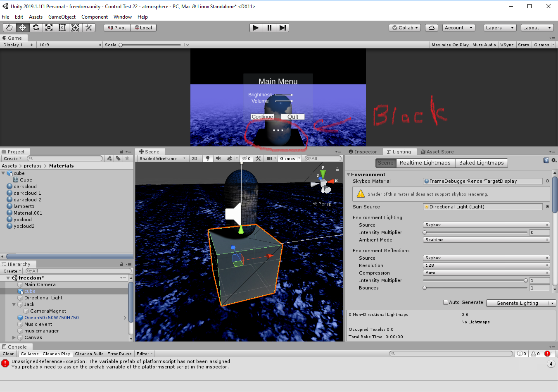This screenshot has width=558, height=392.
Task: Open scene effects image icon
Action: [230, 158]
